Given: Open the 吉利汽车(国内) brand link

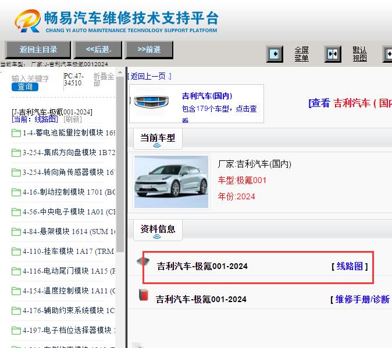Looking at the screenshot, I should coord(207,96).
